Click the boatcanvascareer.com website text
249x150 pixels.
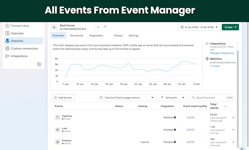223,62
